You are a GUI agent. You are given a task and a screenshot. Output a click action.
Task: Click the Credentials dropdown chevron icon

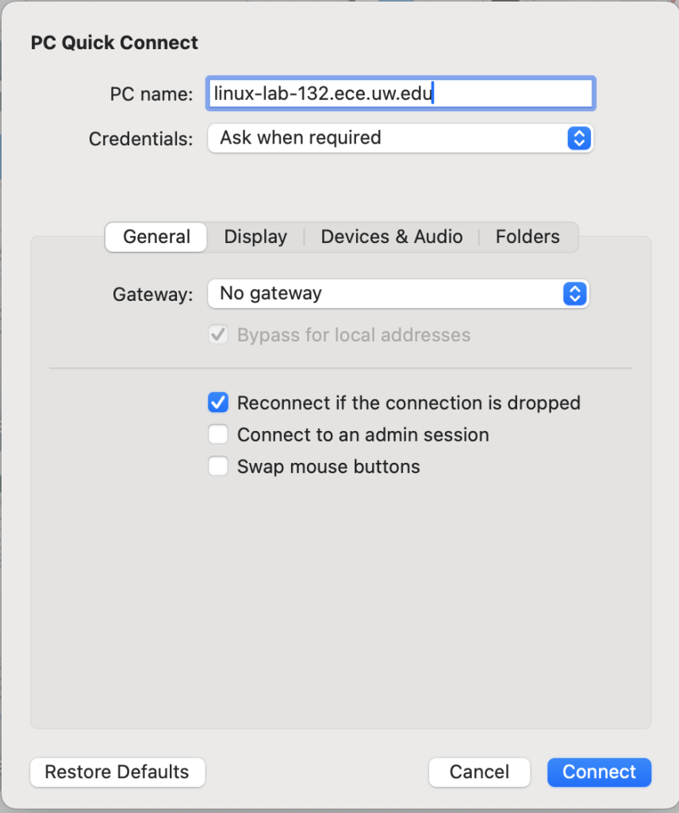580,138
